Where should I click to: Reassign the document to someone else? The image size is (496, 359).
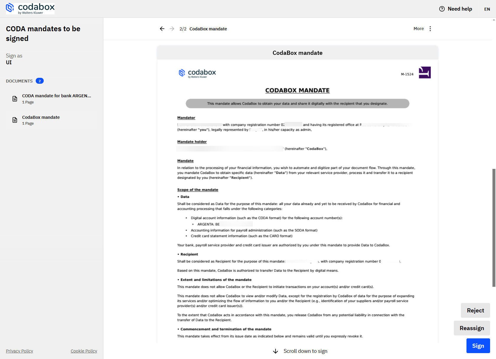coord(472,328)
